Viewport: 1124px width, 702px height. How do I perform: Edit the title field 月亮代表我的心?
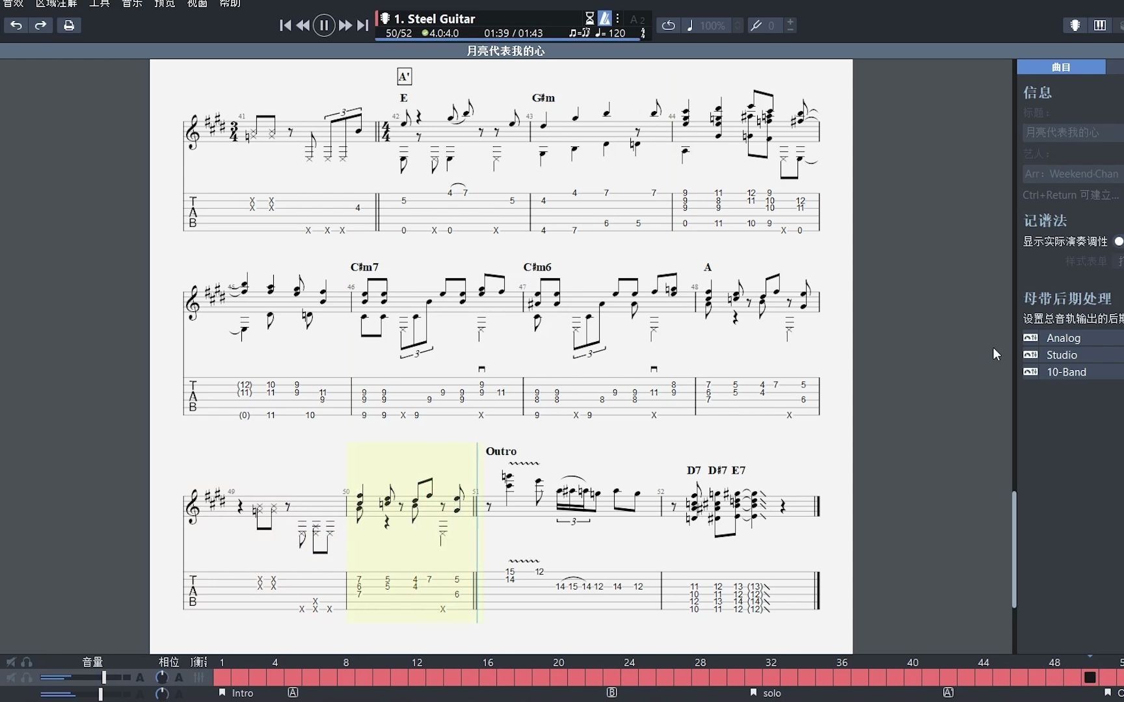click(x=1073, y=133)
